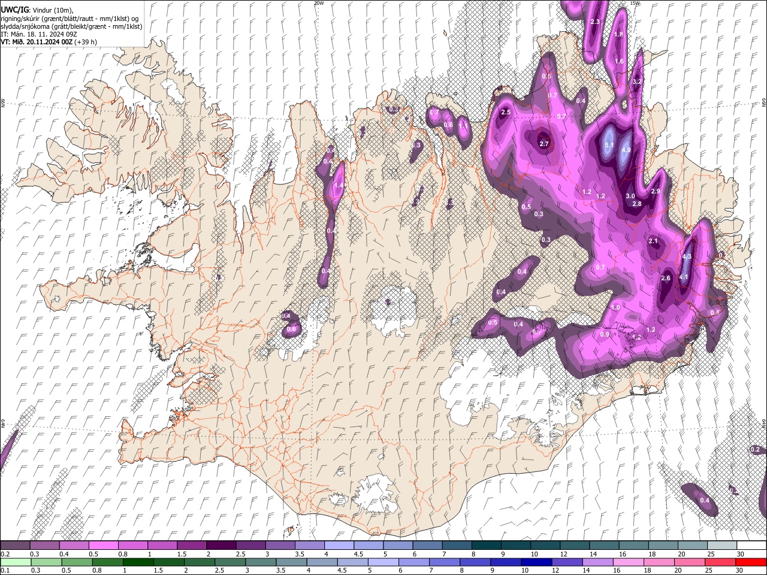Screen dimensions: 767x575
Task: Click the init time 'IT: Mán. 18. 11. 2024 09Z'
Action: tap(39, 34)
